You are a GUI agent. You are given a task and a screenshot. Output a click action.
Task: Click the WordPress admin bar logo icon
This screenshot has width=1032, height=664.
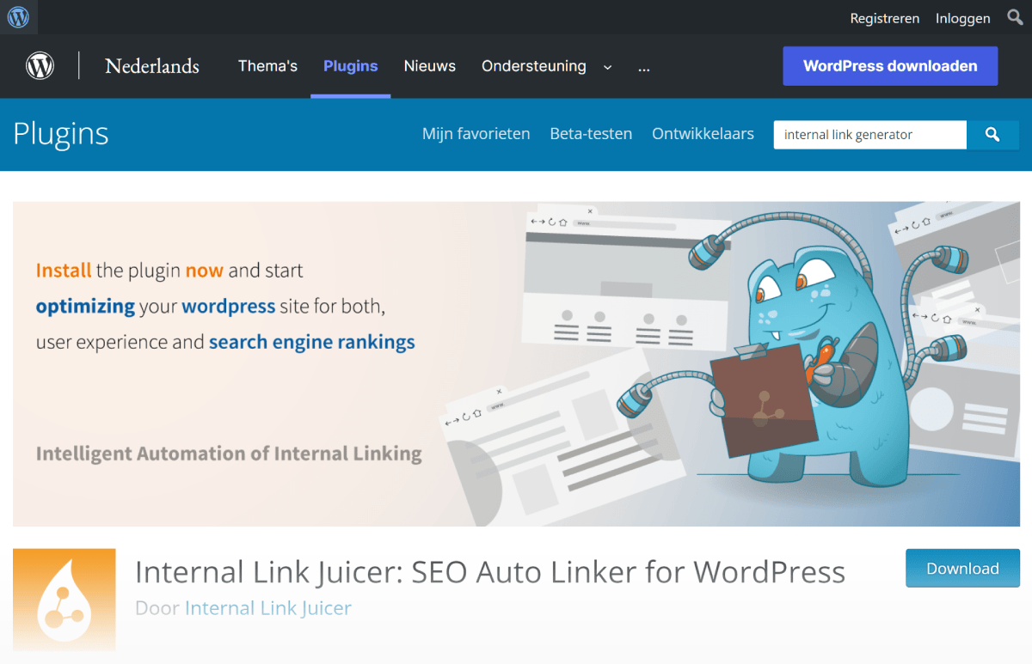18,17
